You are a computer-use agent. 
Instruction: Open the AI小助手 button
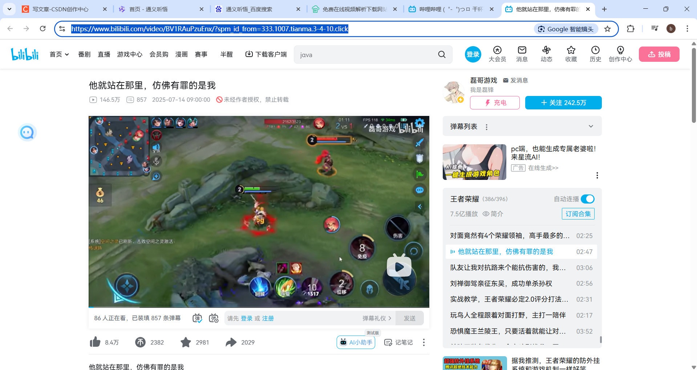pyautogui.click(x=356, y=342)
